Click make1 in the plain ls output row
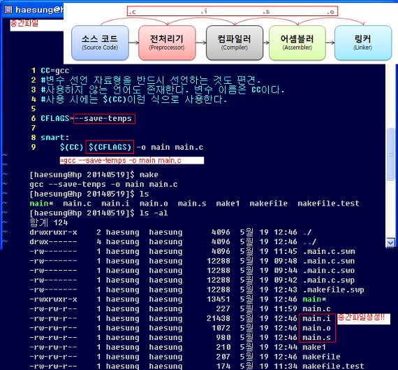 (x=228, y=204)
